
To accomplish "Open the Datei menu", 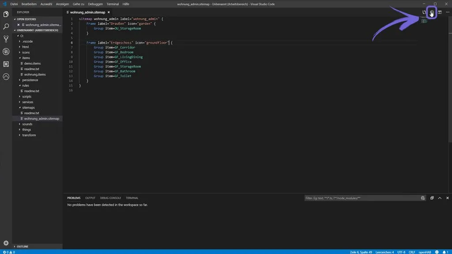I will click(14, 4).
